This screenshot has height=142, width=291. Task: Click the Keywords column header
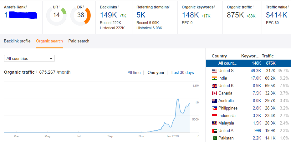pyautogui.click(x=250, y=56)
